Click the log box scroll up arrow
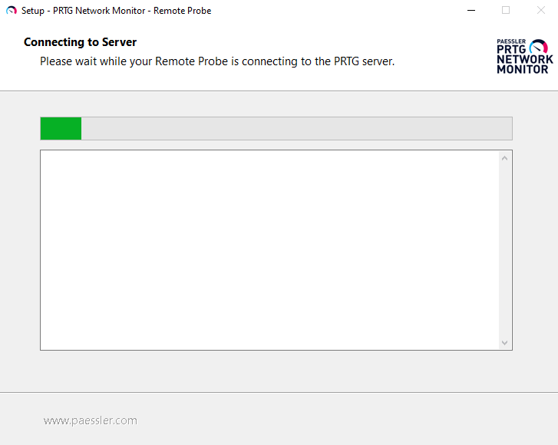The image size is (558, 445). click(504, 159)
